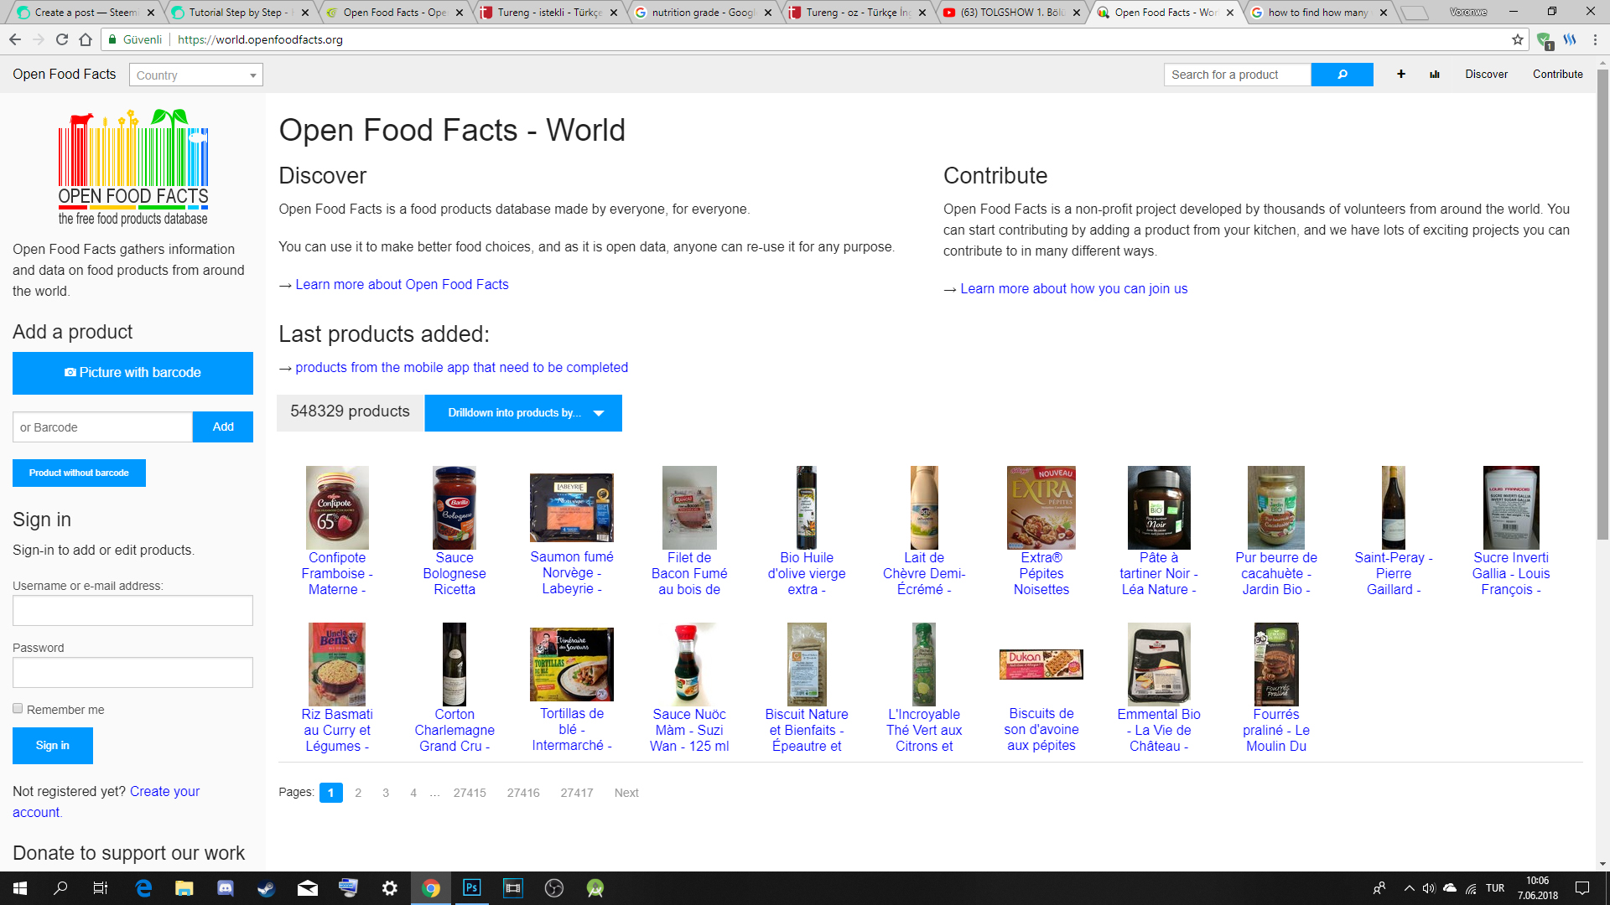This screenshot has height=905, width=1610.
Task: Open Windows notification center icon
Action: click(x=1582, y=888)
